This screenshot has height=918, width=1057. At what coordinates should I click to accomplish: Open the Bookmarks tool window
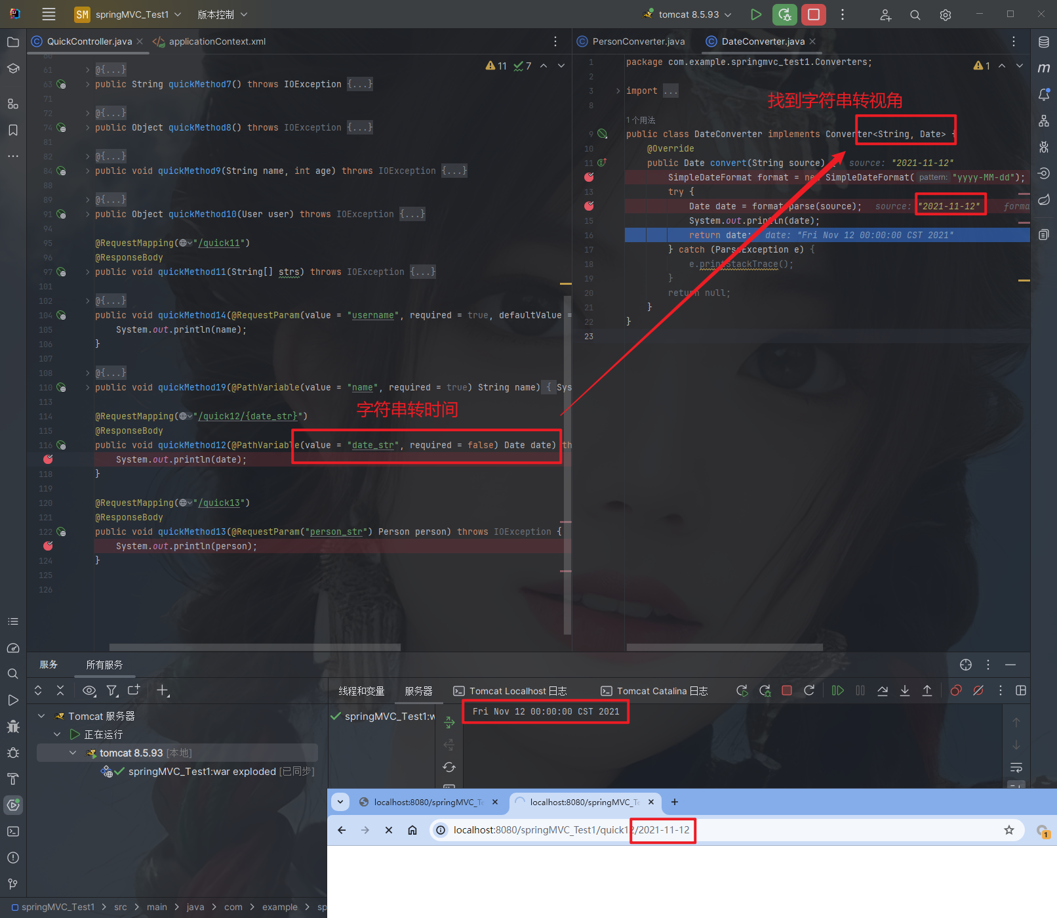13,130
